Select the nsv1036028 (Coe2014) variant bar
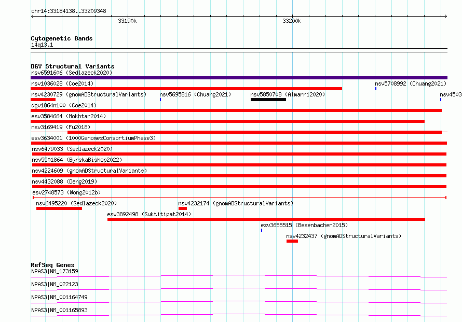Screen dimensions: 462x322 (186, 89)
